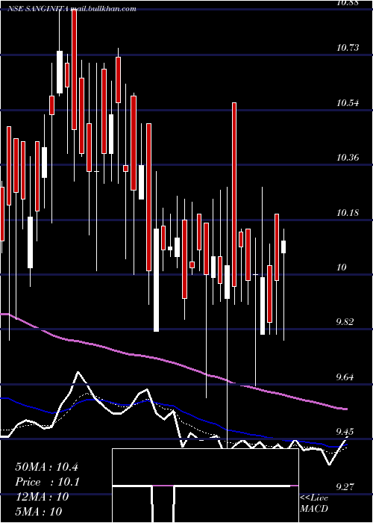Click the 50MA : 10.4 legend text
Viewport: 373px width, 523px height.
46,467
